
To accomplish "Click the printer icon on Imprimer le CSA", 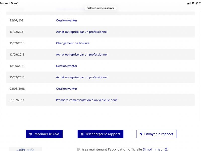I will 30,134.
